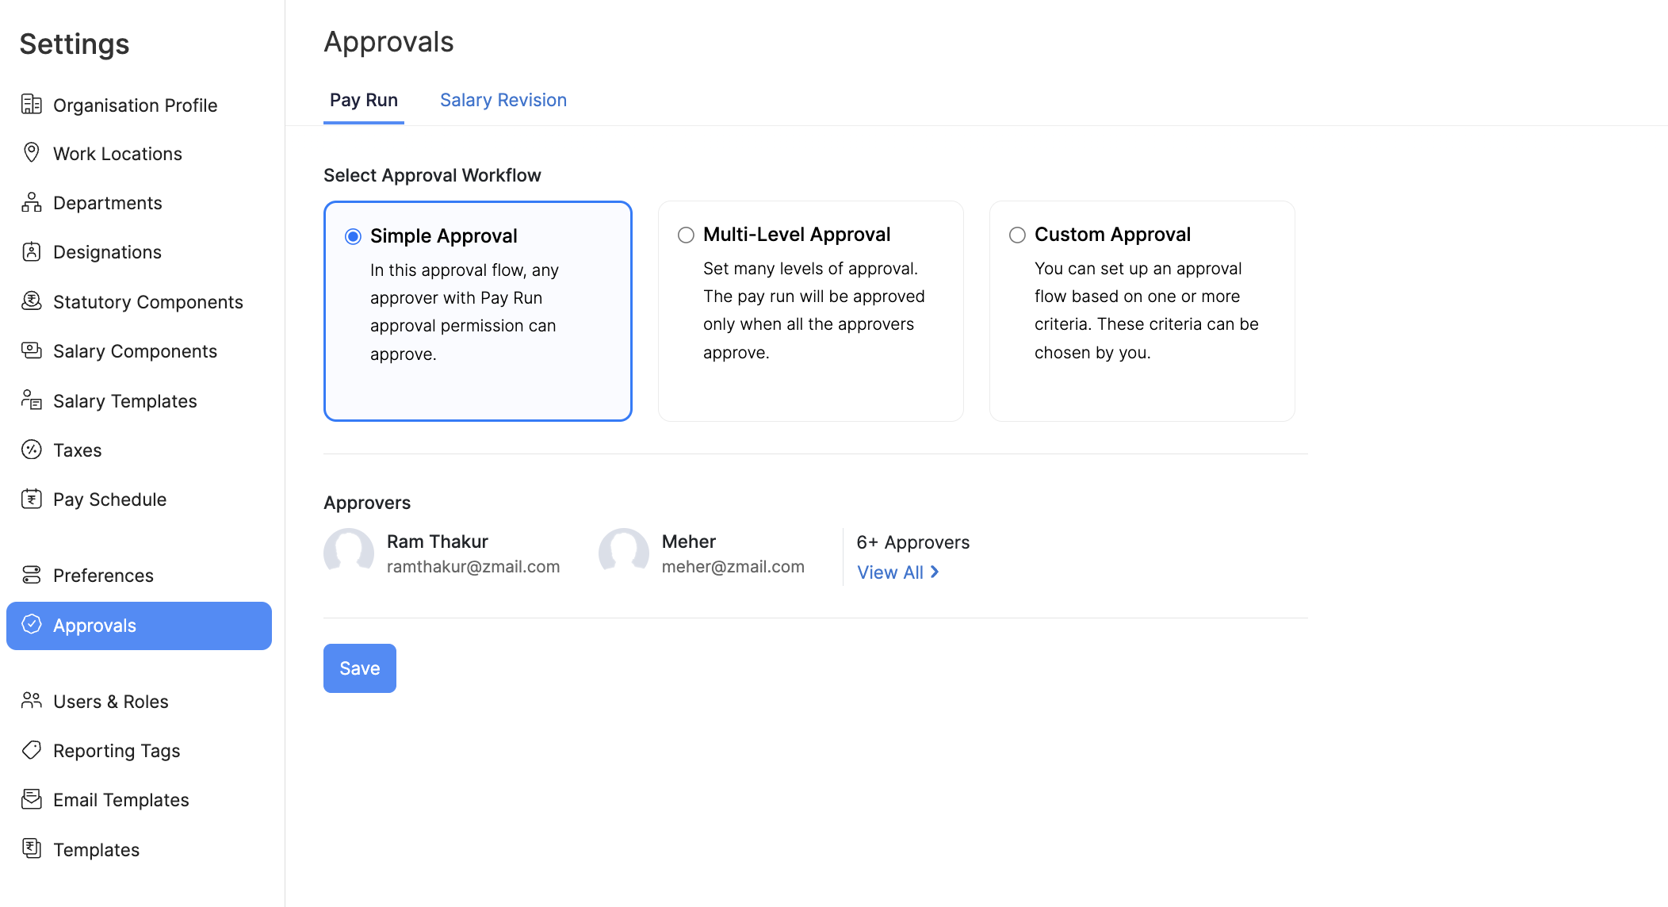Select the Pay Run tab

pos(363,100)
